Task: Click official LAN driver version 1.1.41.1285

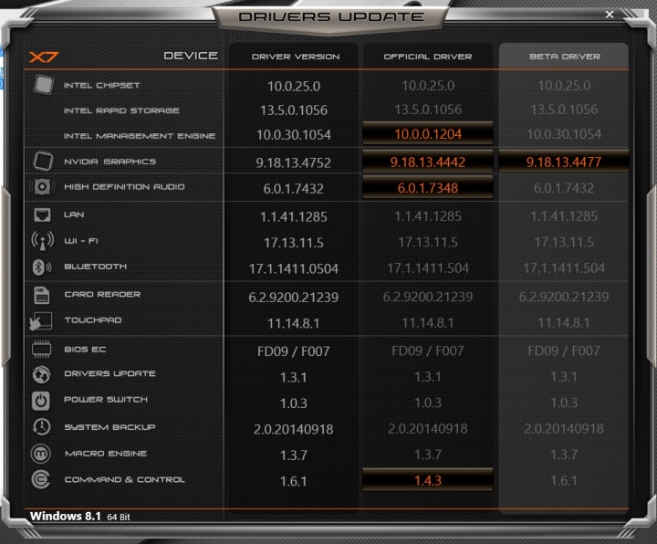Action: point(428,216)
